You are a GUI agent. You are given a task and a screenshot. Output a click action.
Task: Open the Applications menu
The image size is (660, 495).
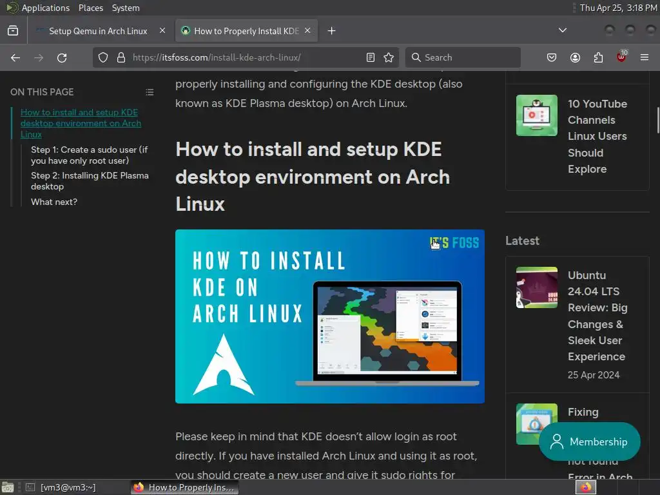coord(46,8)
